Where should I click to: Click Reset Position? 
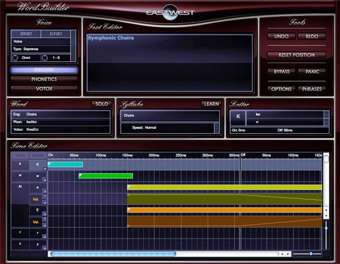click(297, 55)
